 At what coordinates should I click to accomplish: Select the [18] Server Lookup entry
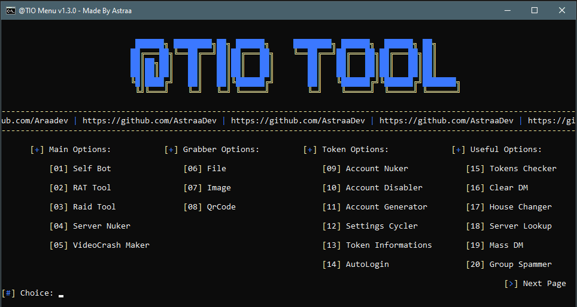pos(509,226)
